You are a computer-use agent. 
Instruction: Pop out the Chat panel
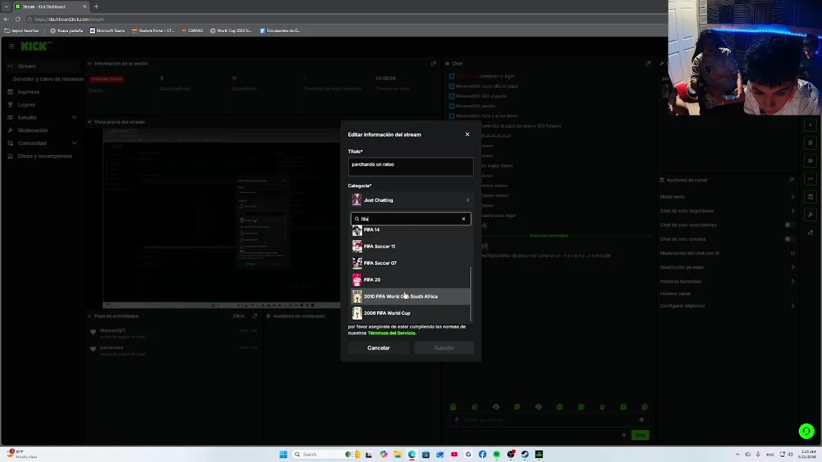[648, 64]
